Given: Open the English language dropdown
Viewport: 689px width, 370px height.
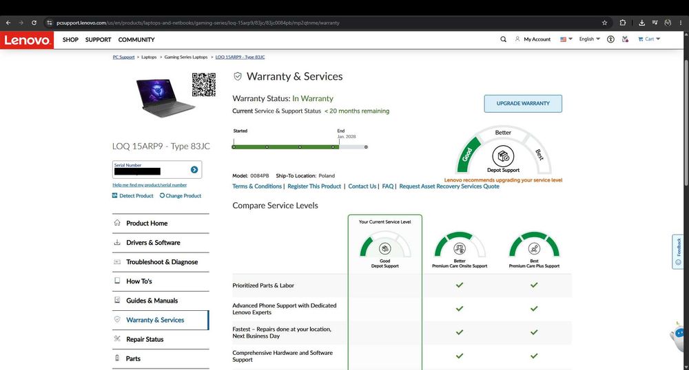Looking at the screenshot, I should coord(589,39).
